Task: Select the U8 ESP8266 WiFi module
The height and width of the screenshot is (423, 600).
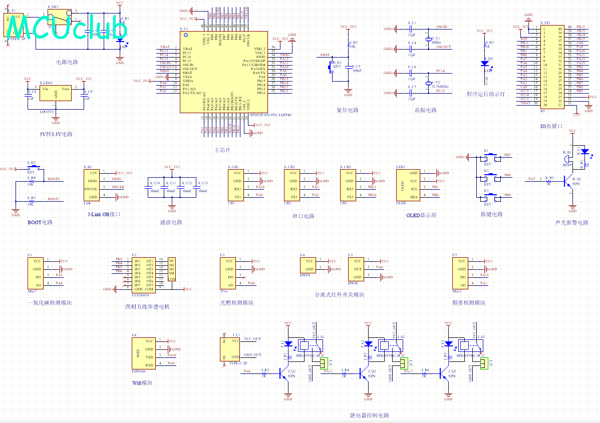Action: click(x=144, y=353)
